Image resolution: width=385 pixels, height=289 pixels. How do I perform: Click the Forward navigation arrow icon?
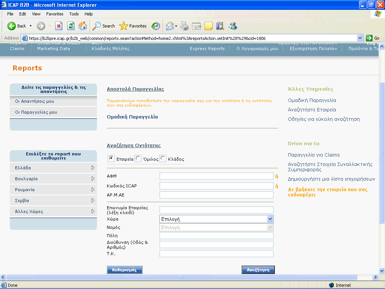coord(41,26)
